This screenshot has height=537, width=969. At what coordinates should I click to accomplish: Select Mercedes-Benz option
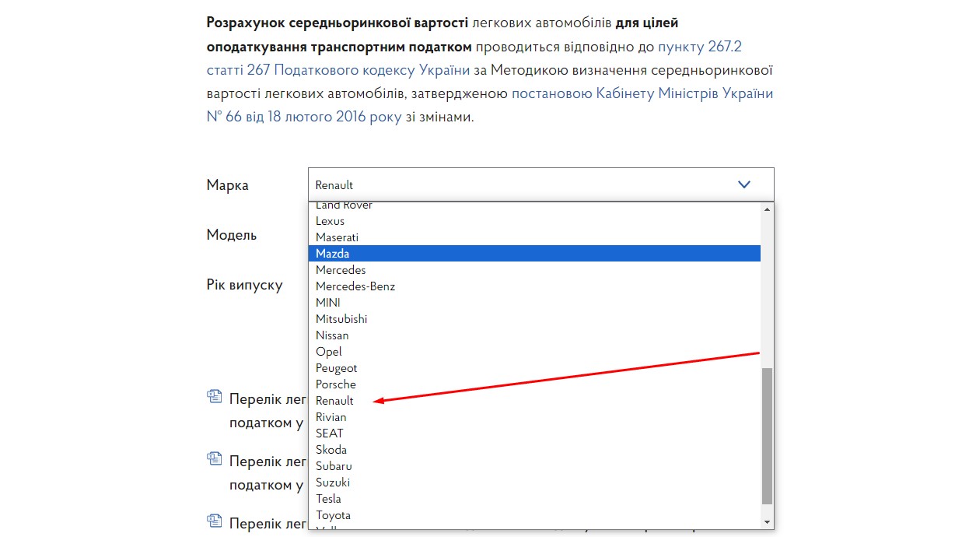pos(355,286)
